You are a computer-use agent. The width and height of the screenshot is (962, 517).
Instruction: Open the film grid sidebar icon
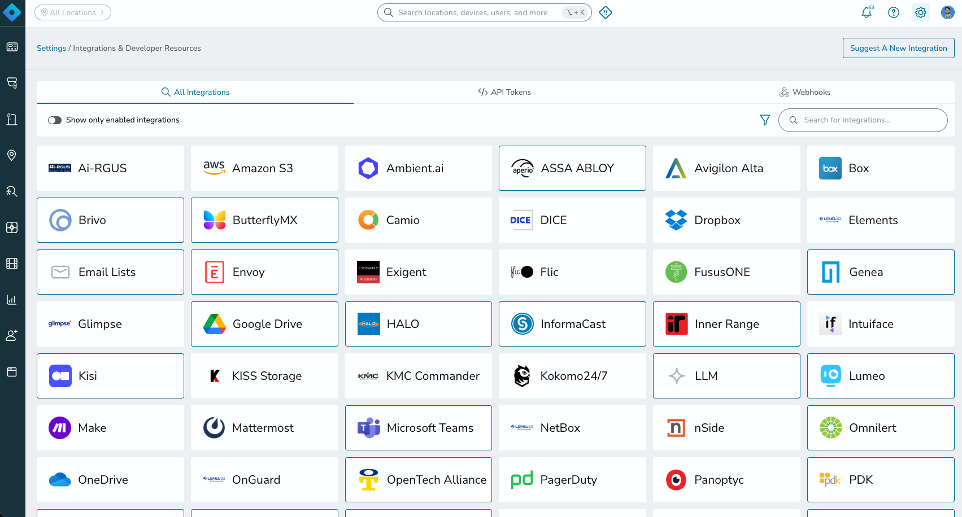[12, 264]
